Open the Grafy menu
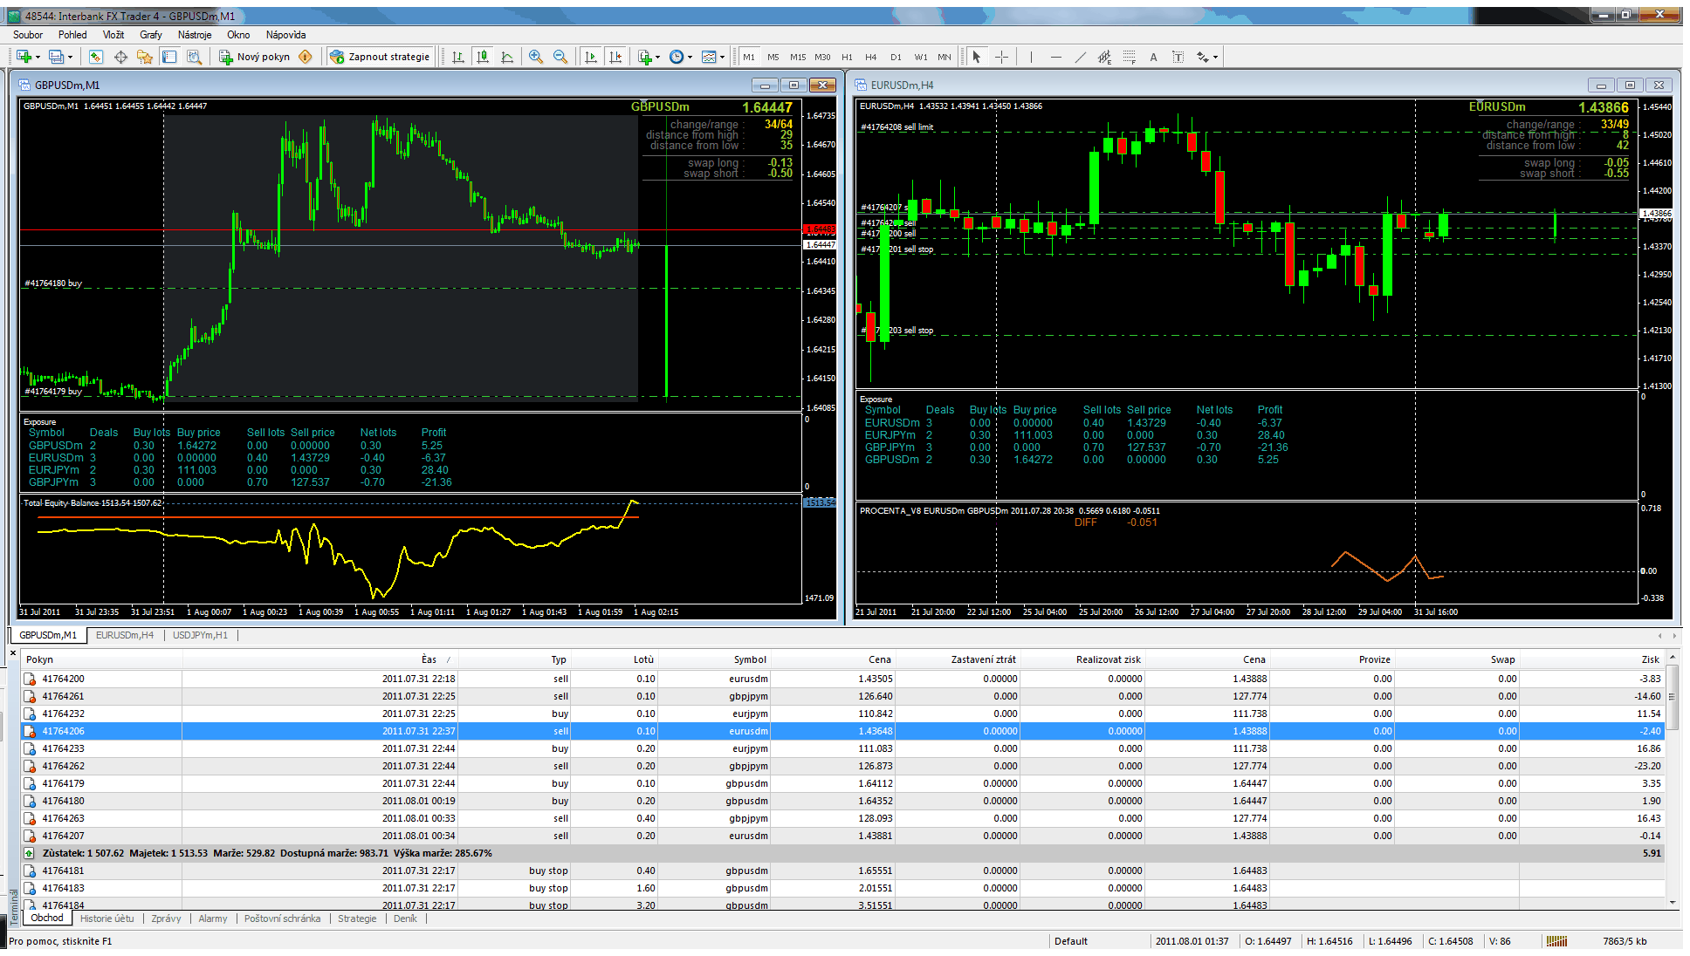This screenshot has width=1690, height=956. coord(151,35)
